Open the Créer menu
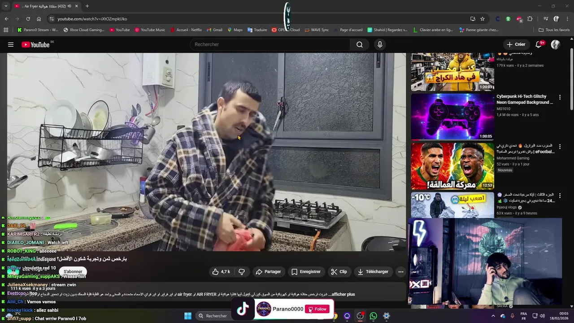Image resolution: width=574 pixels, height=323 pixels. click(516, 44)
